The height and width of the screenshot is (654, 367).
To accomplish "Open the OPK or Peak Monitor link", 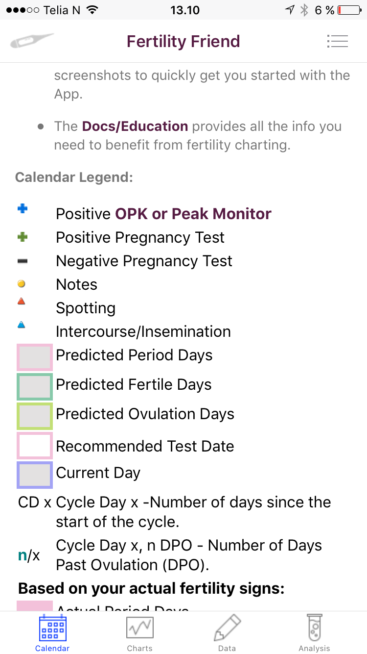I will [193, 214].
